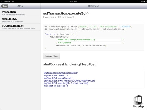Click the 'sqlResultSet.rows: [object SQLResultSetRowList]' line
The height and width of the screenshot is (110, 147).
69,81
